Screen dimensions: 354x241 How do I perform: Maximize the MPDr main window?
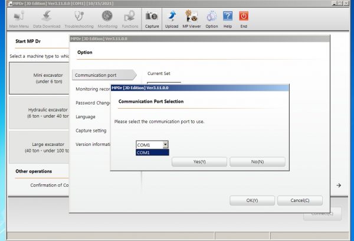(x=340, y=4)
